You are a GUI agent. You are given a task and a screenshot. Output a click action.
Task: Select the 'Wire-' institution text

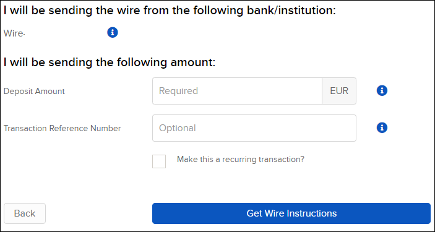(14, 33)
